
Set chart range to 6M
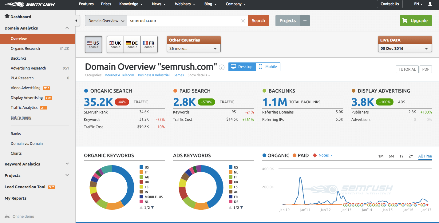pyautogui.click(x=391, y=156)
